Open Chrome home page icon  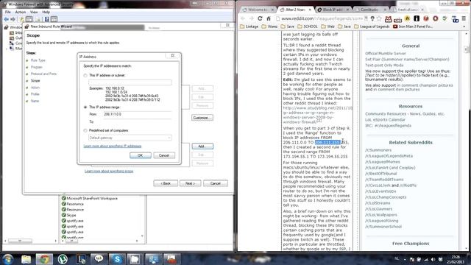(269, 18)
